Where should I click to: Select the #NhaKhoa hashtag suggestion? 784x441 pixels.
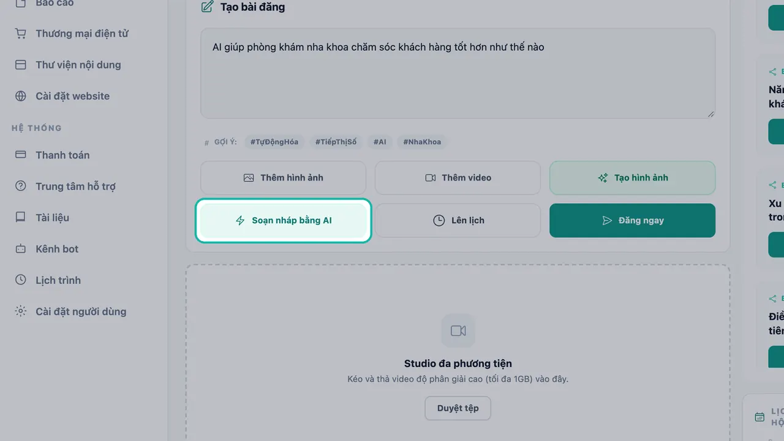423,142
